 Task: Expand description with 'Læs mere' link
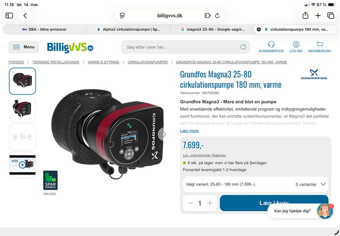point(189,131)
